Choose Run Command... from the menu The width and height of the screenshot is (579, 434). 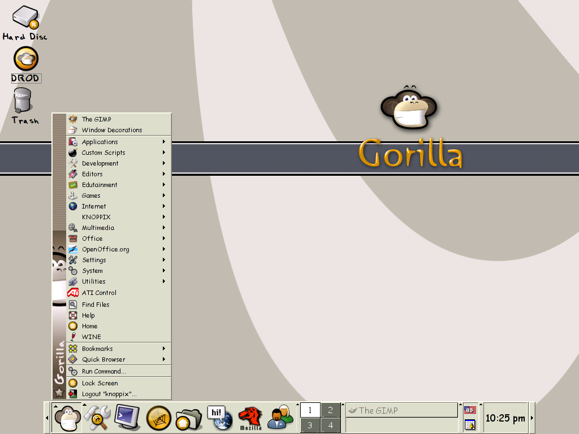coord(119,371)
